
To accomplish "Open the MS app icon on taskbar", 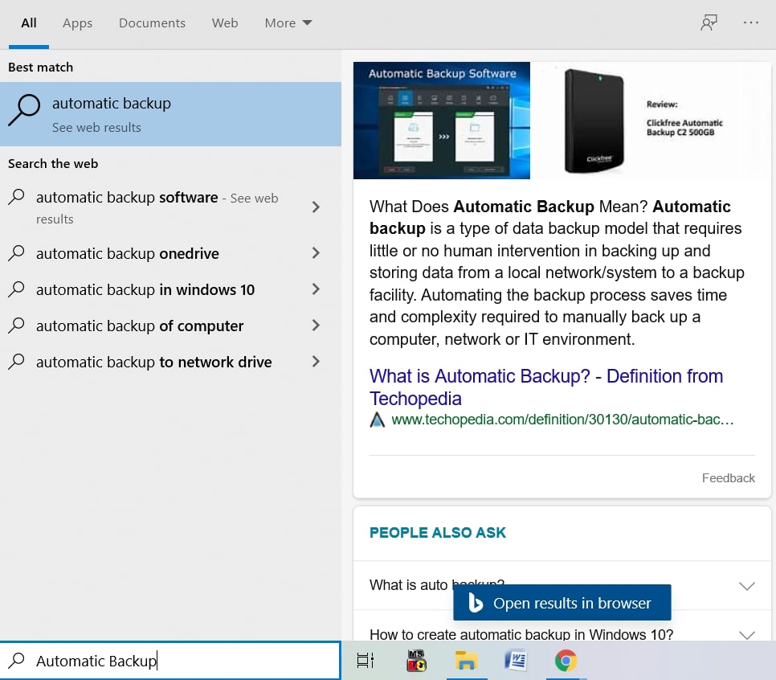I will point(416,660).
